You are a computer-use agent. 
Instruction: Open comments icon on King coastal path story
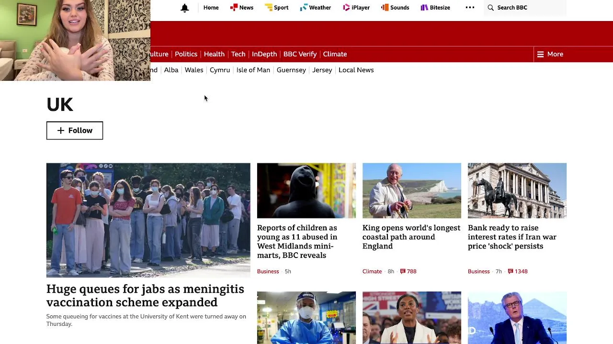[x=402, y=271]
